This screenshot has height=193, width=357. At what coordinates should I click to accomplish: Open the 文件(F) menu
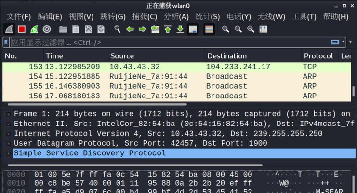[x=19, y=17]
